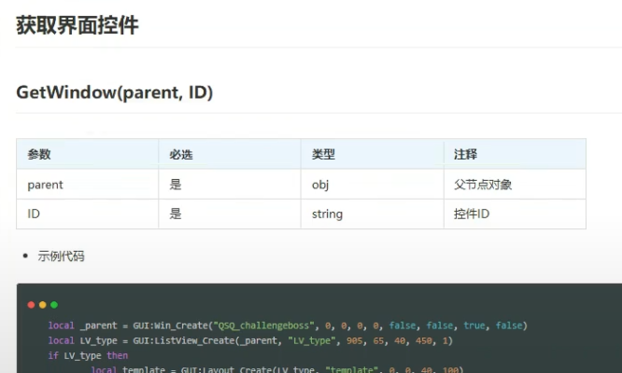Click the ID parameter cell
The height and width of the screenshot is (373, 622).
(34, 214)
